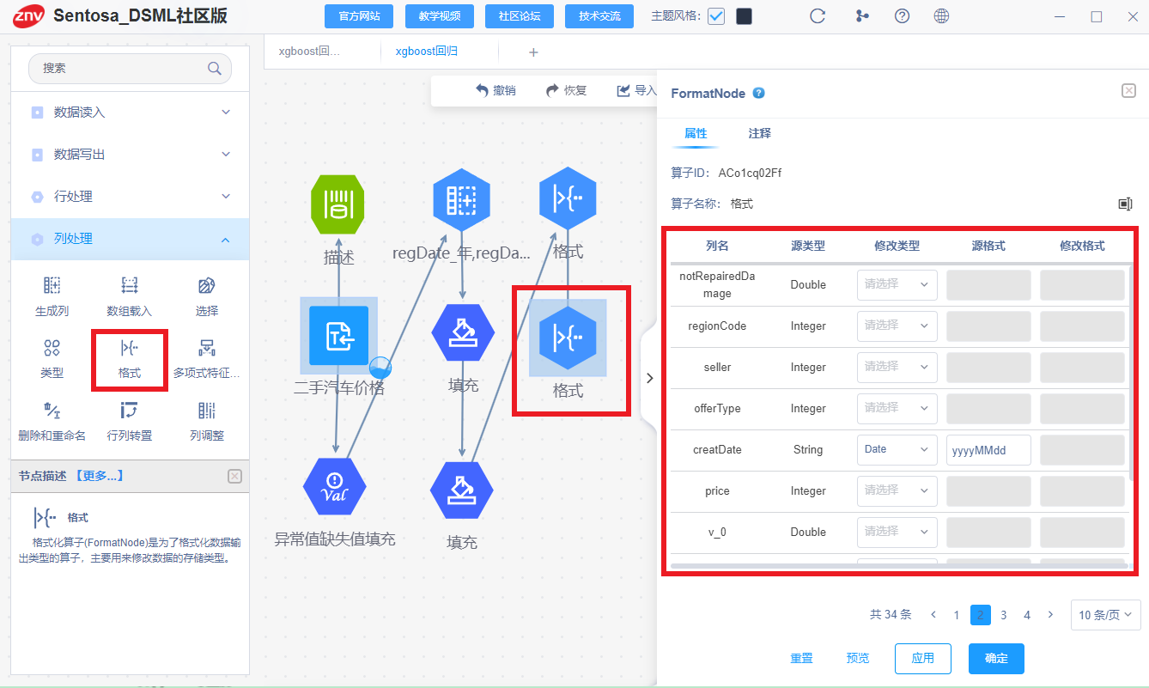This screenshot has height=688, width=1149.
Task: Select the 生成列 column tool icon
Action: coord(52,286)
